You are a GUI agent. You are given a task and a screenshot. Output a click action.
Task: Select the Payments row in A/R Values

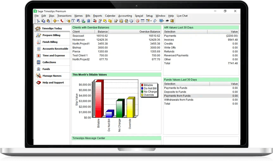(x=201, y=36)
